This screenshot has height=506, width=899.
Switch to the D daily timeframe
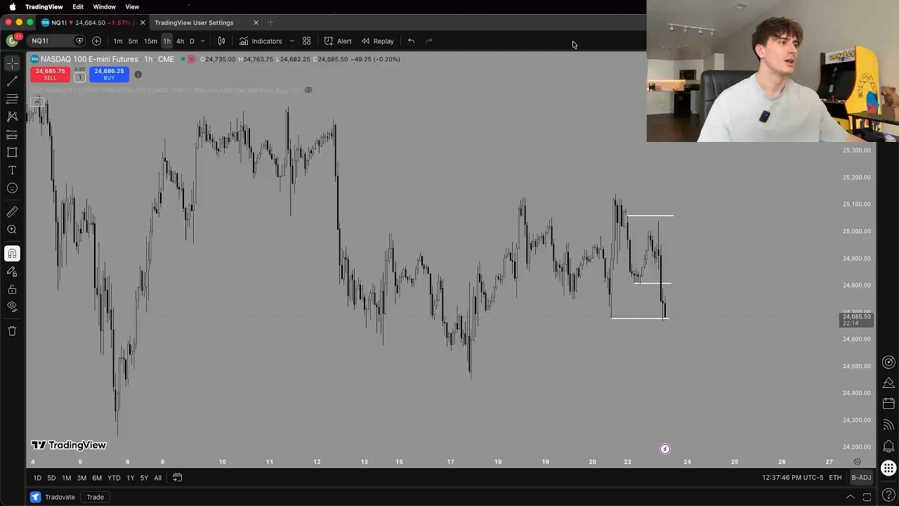(192, 41)
